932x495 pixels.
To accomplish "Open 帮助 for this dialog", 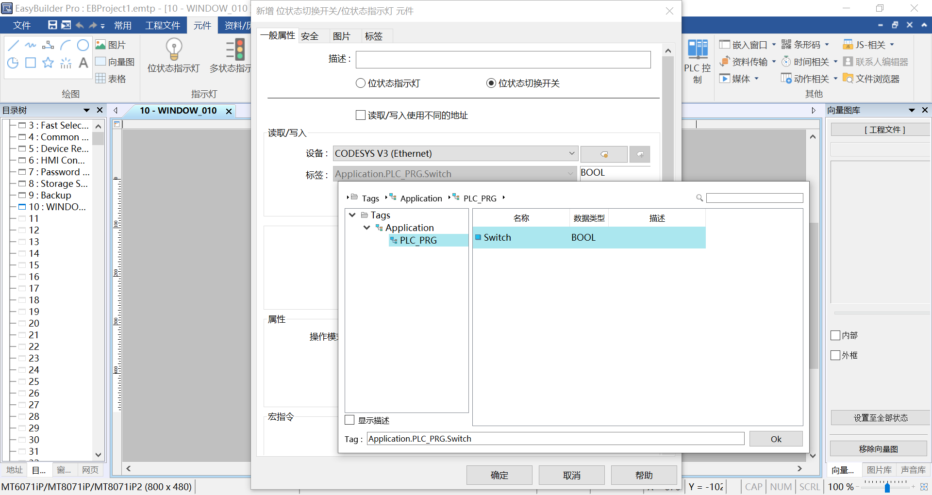I will click(644, 475).
